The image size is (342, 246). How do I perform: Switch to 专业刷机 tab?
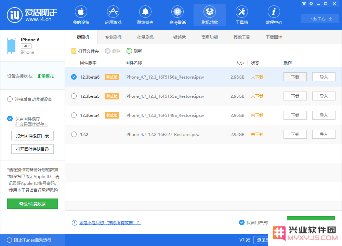(113, 37)
